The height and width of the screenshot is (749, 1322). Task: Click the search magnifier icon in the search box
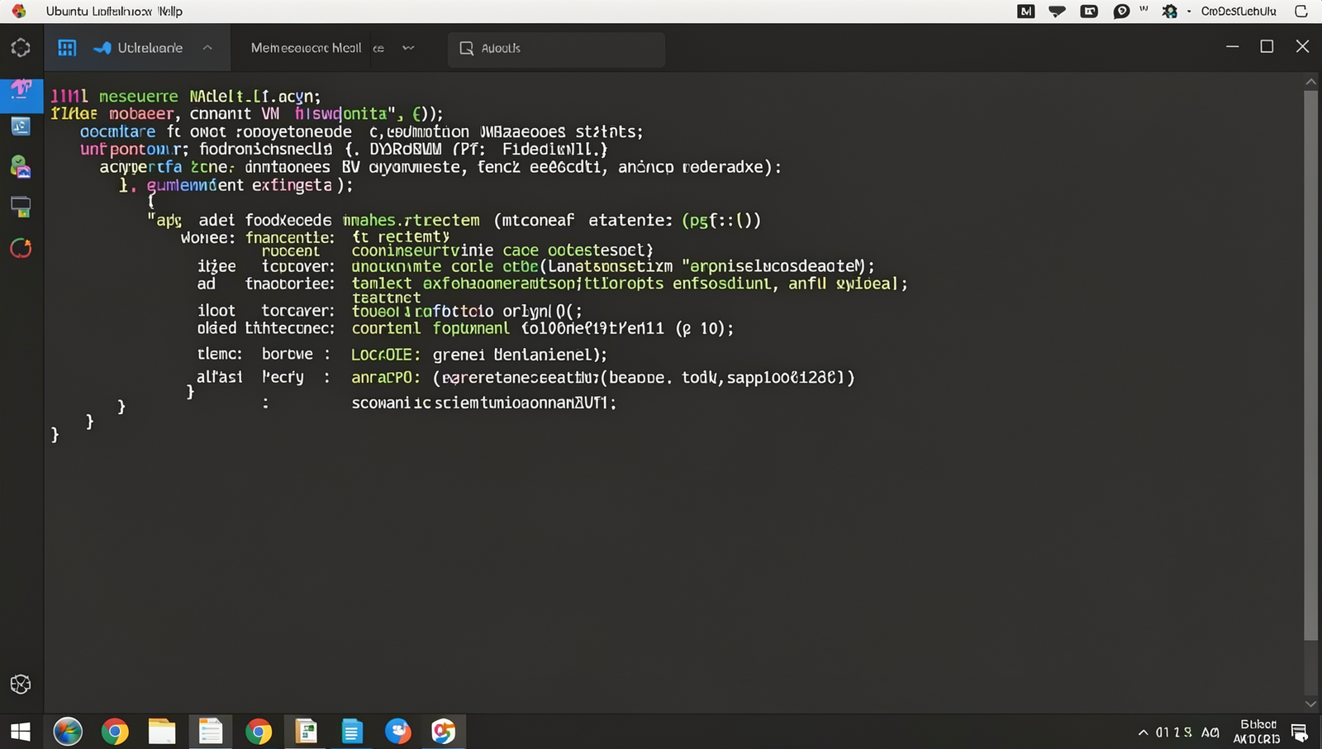(x=467, y=48)
